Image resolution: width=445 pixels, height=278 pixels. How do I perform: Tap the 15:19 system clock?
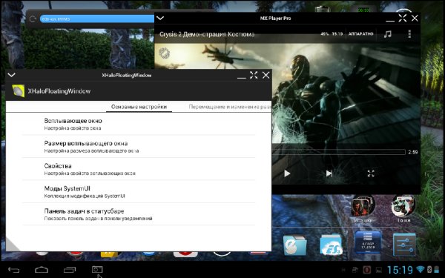pos(400,270)
